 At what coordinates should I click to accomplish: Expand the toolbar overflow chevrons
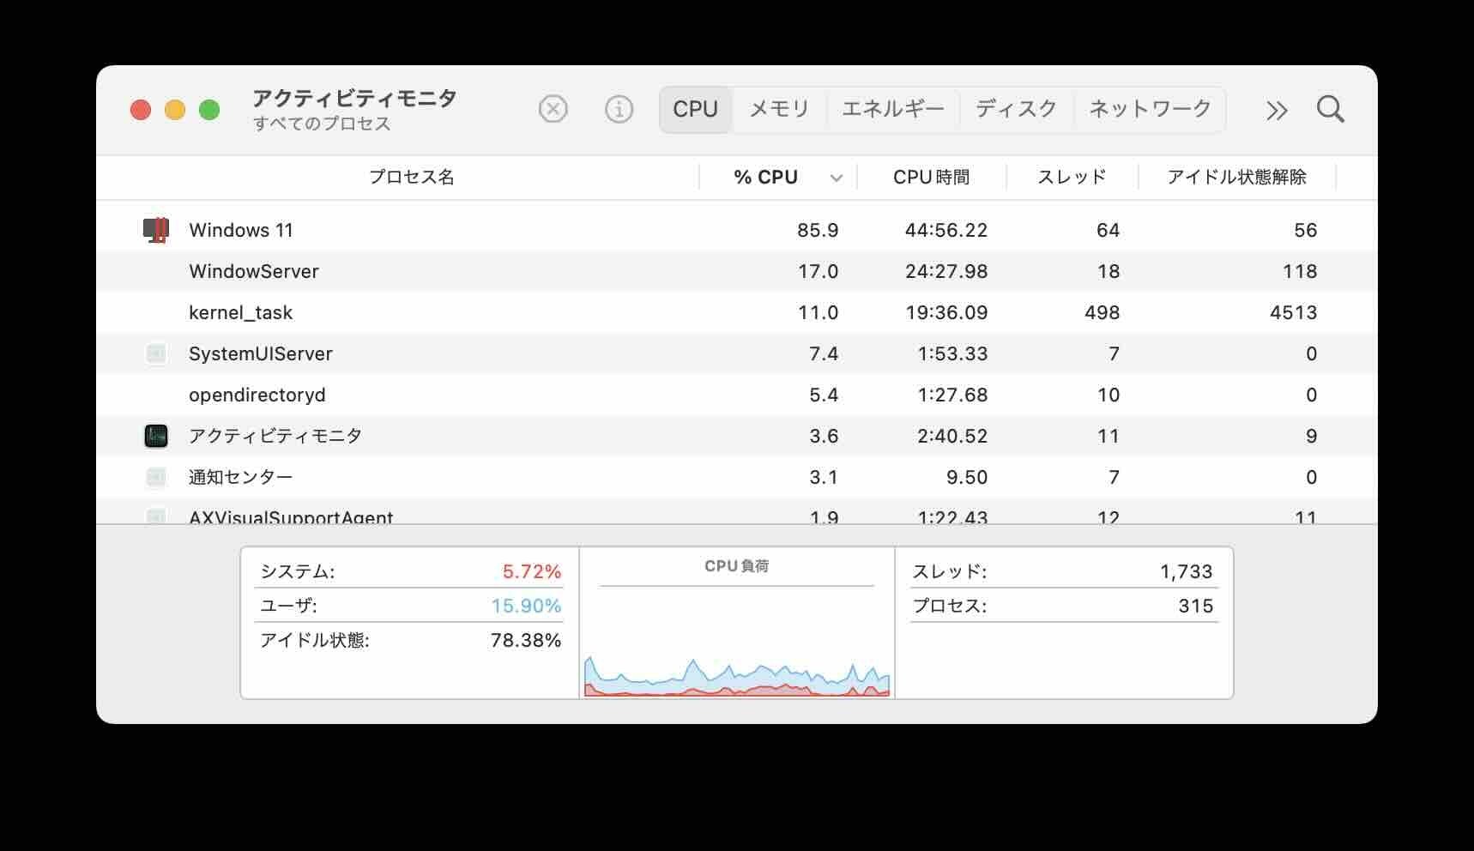click(1277, 110)
